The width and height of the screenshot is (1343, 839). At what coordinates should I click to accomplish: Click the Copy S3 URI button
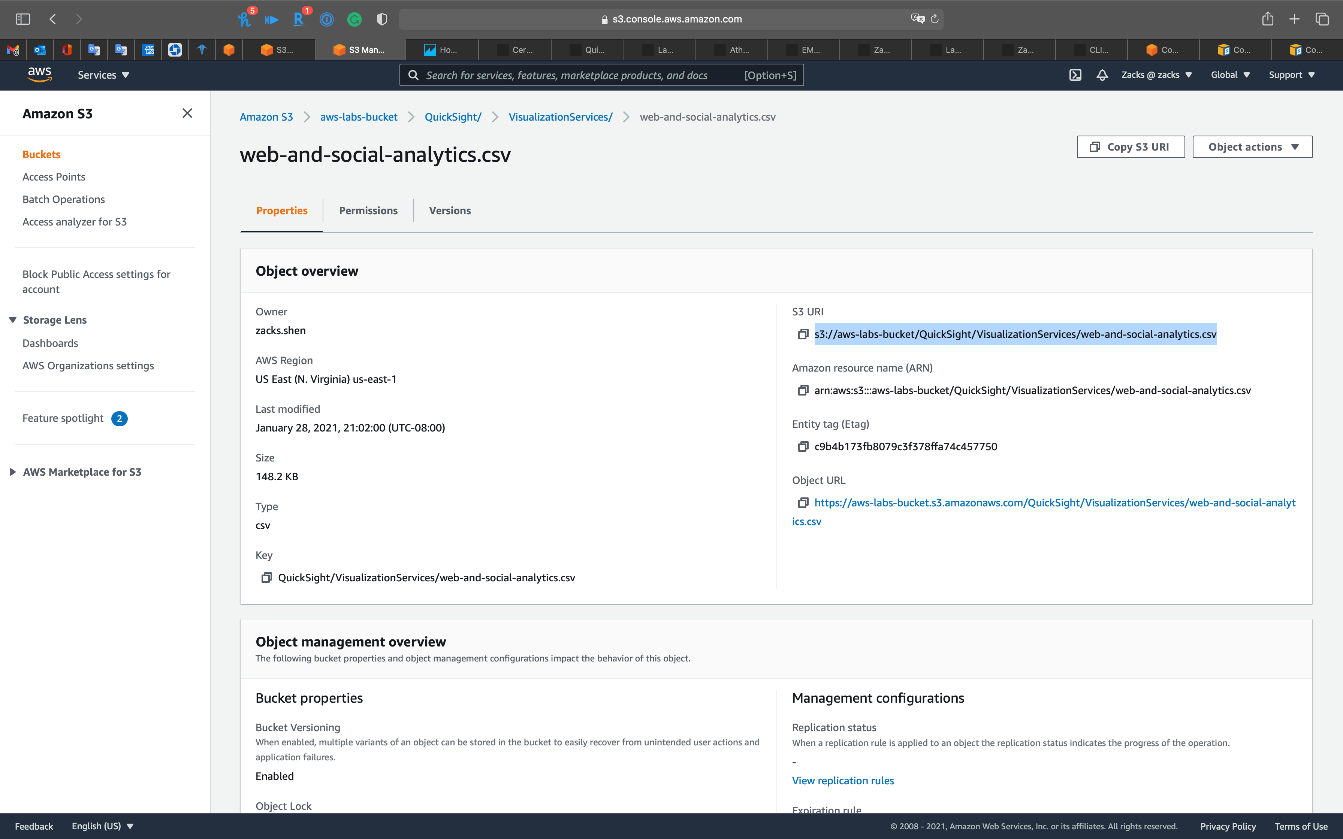[x=1131, y=146]
